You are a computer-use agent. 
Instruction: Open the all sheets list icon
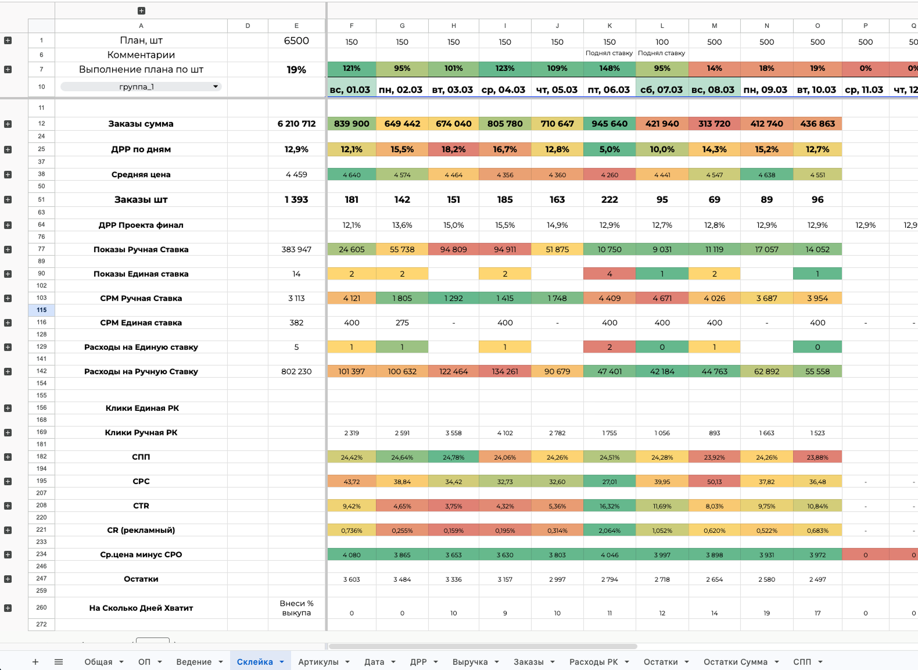pyautogui.click(x=59, y=662)
